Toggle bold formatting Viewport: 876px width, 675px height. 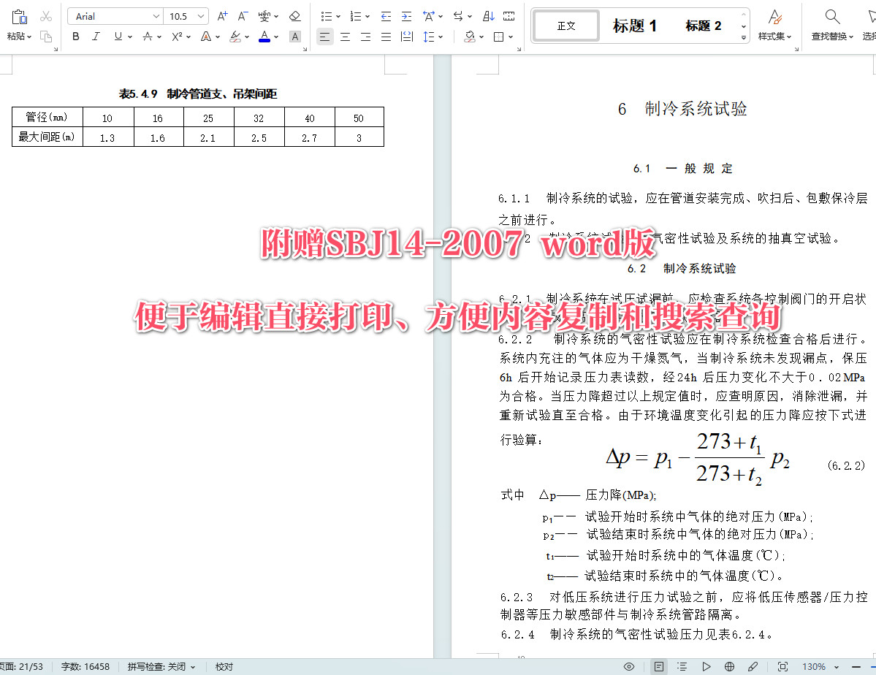tap(75, 37)
